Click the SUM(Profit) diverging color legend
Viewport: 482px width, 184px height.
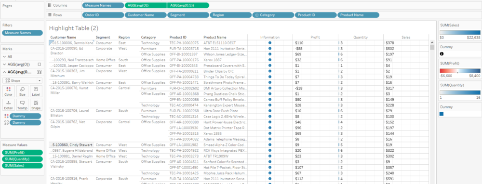click(x=460, y=71)
